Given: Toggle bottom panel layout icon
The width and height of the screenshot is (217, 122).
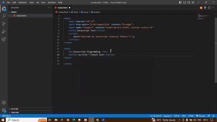Looking at the screenshot, I should coord(184,2).
